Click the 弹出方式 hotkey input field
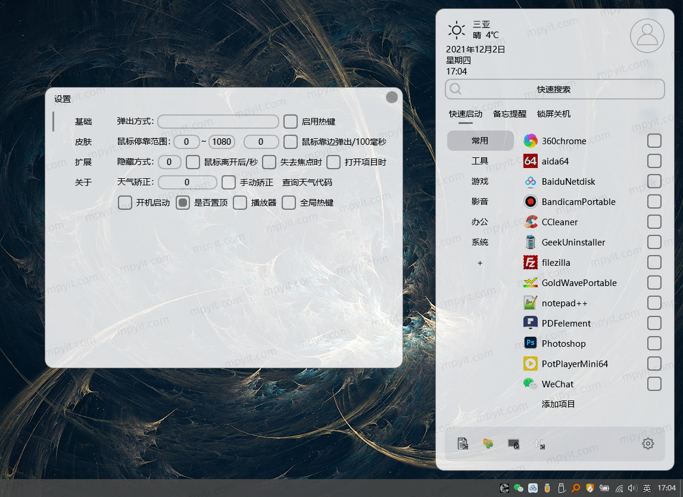 click(218, 122)
